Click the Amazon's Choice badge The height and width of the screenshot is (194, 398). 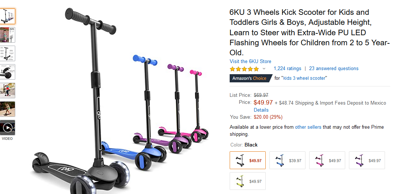click(249, 78)
